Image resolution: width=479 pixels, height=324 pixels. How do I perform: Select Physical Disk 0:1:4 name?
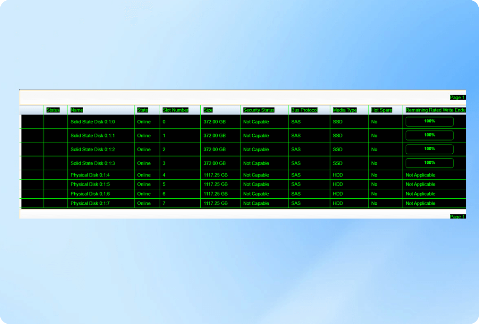point(90,175)
